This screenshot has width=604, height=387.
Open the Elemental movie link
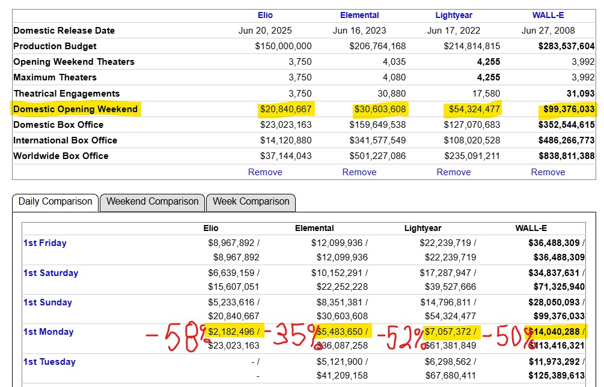pos(359,15)
